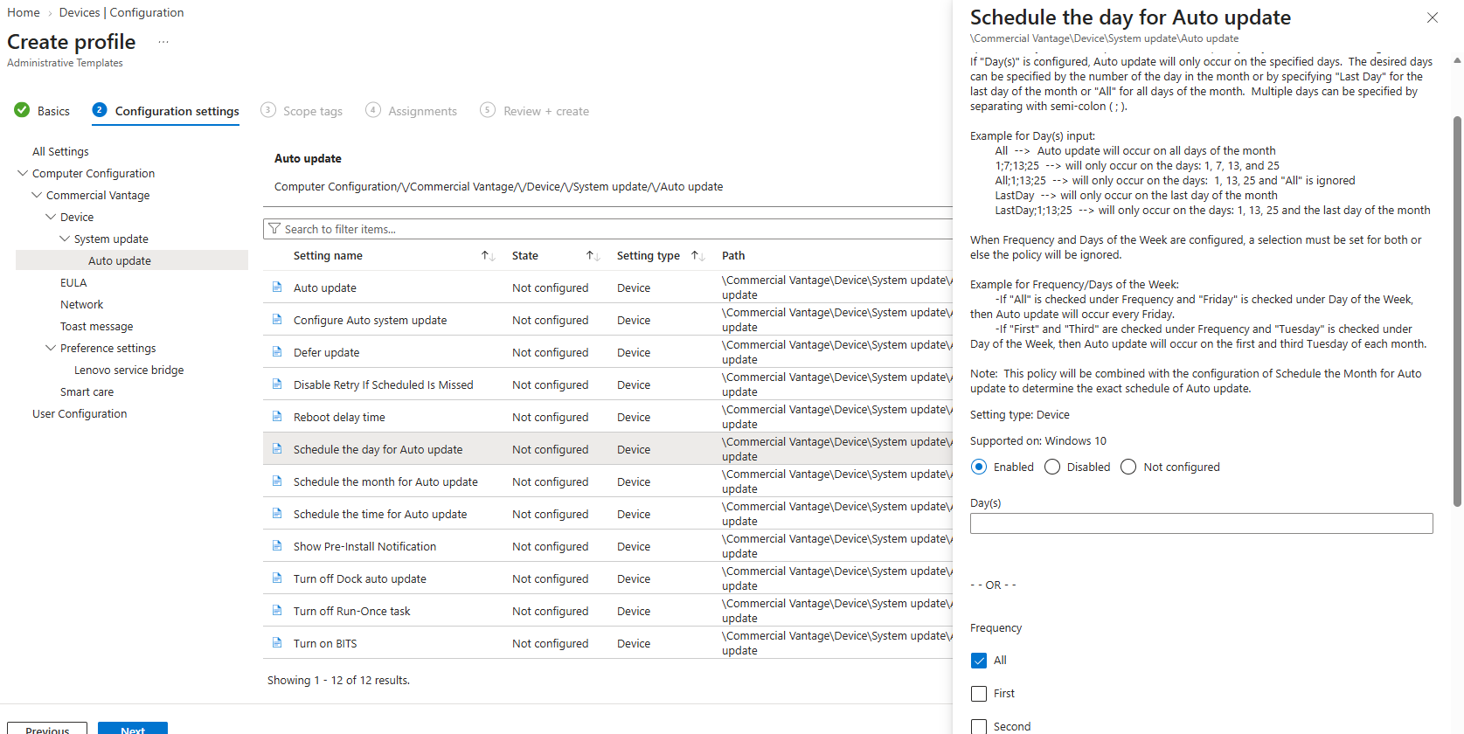Select User Configuration in the tree
Image resolution: width=1464 pixels, height=734 pixels.
(x=80, y=414)
